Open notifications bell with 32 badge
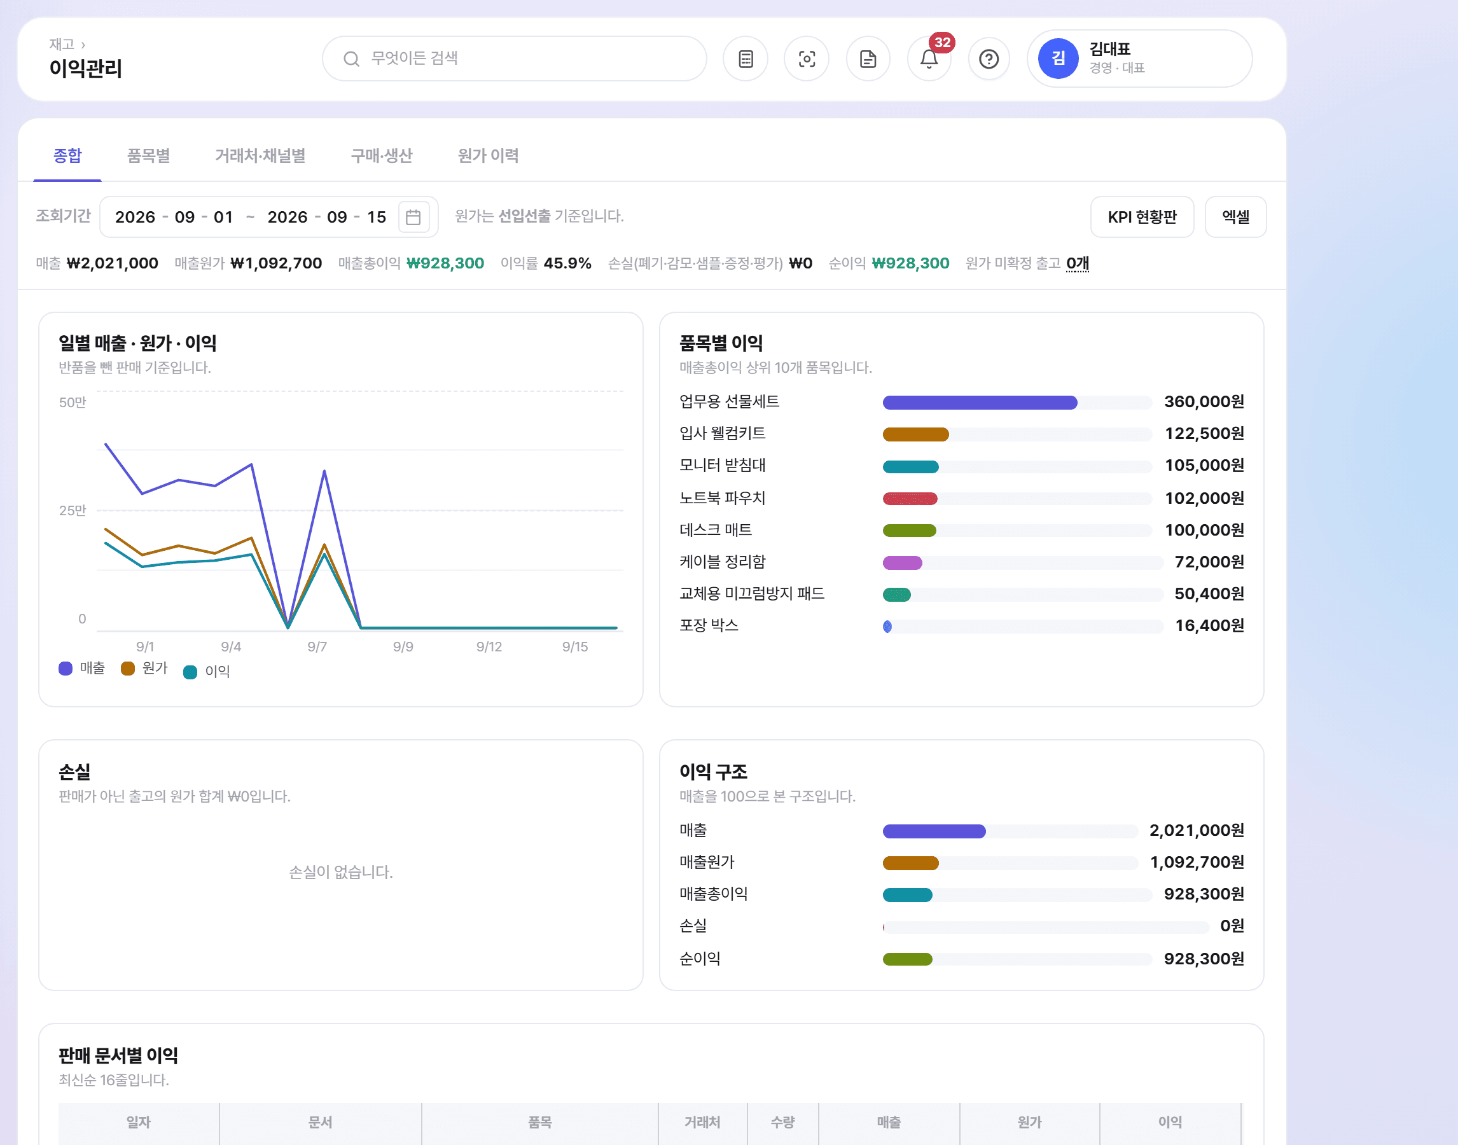 [x=929, y=59]
